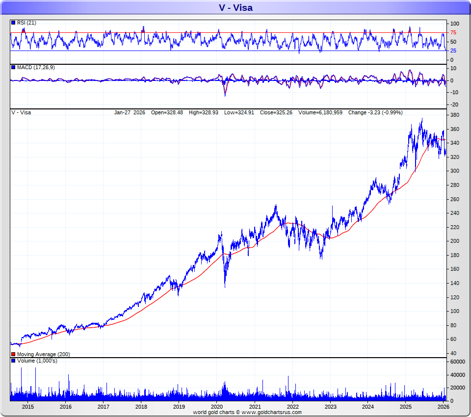The width and height of the screenshot is (471, 417).
Task: Click the 2017 year label
Action: tap(104, 407)
